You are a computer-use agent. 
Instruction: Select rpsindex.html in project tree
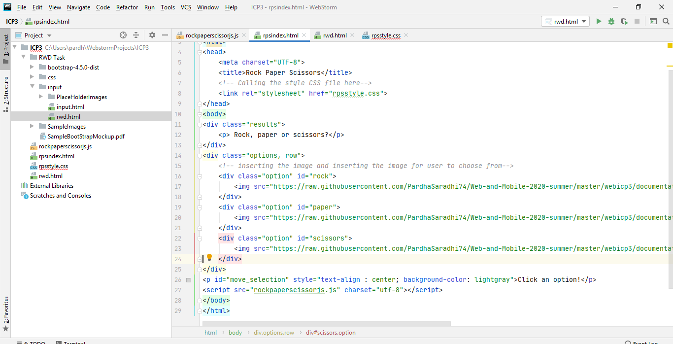56,156
